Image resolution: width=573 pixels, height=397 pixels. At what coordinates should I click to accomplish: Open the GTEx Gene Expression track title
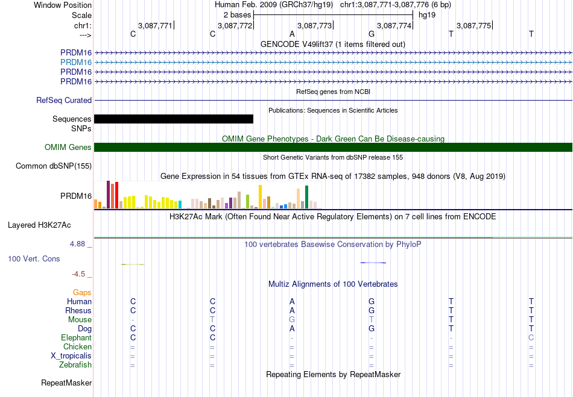(x=333, y=177)
